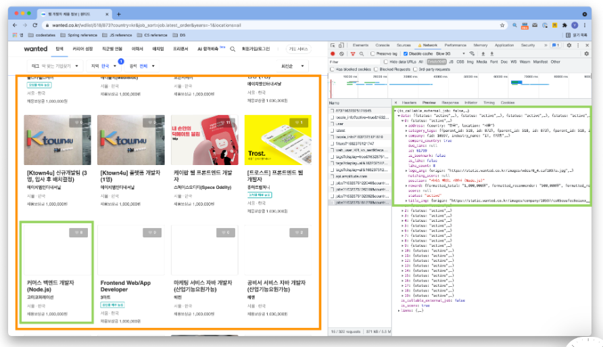Open the DevTools settings gear

(x=569, y=45)
